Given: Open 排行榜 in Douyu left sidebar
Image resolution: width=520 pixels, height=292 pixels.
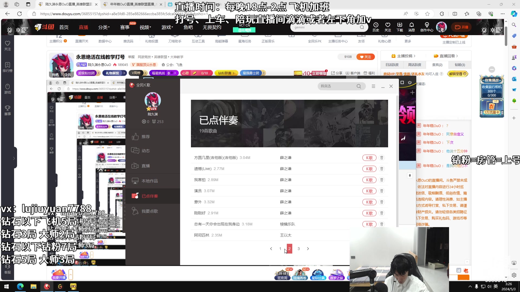Looking at the screenshot, I should tap(8, 67).
